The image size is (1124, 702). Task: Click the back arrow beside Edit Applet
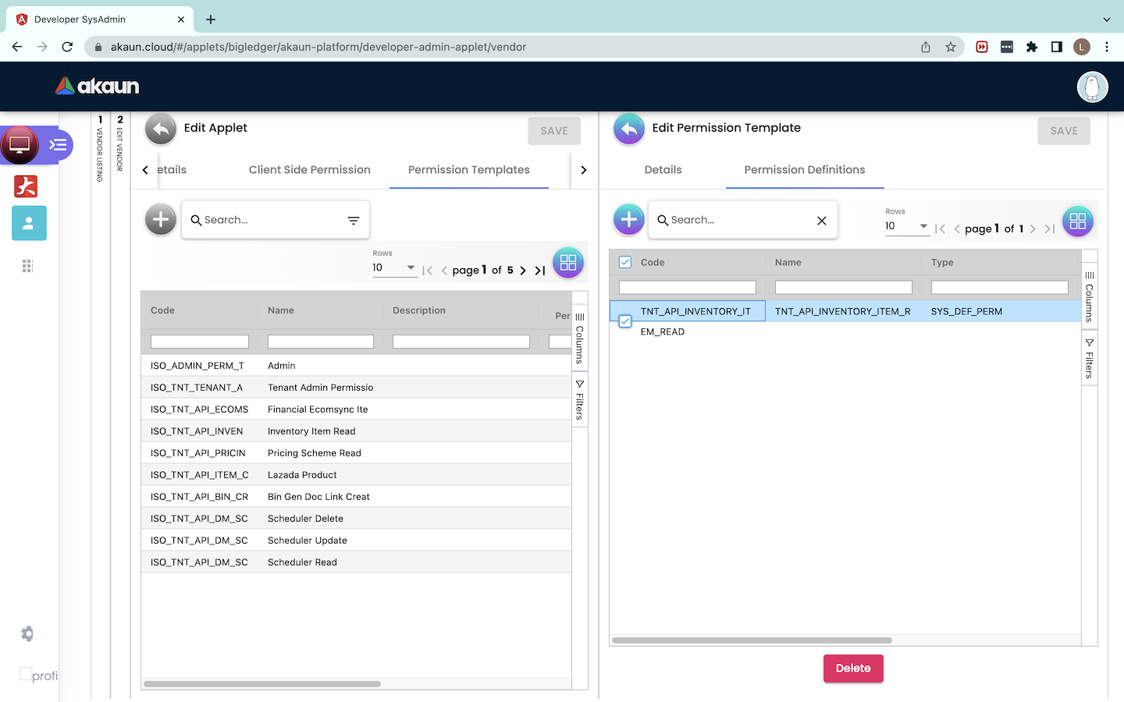pyautogui.click(x=161, y=129)
